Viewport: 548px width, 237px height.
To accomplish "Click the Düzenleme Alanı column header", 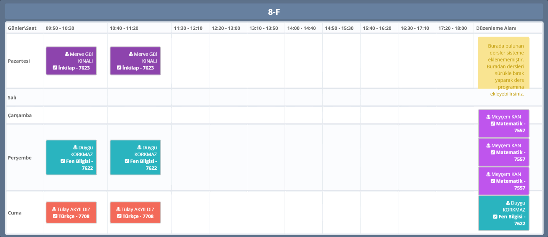I will 496,28.
